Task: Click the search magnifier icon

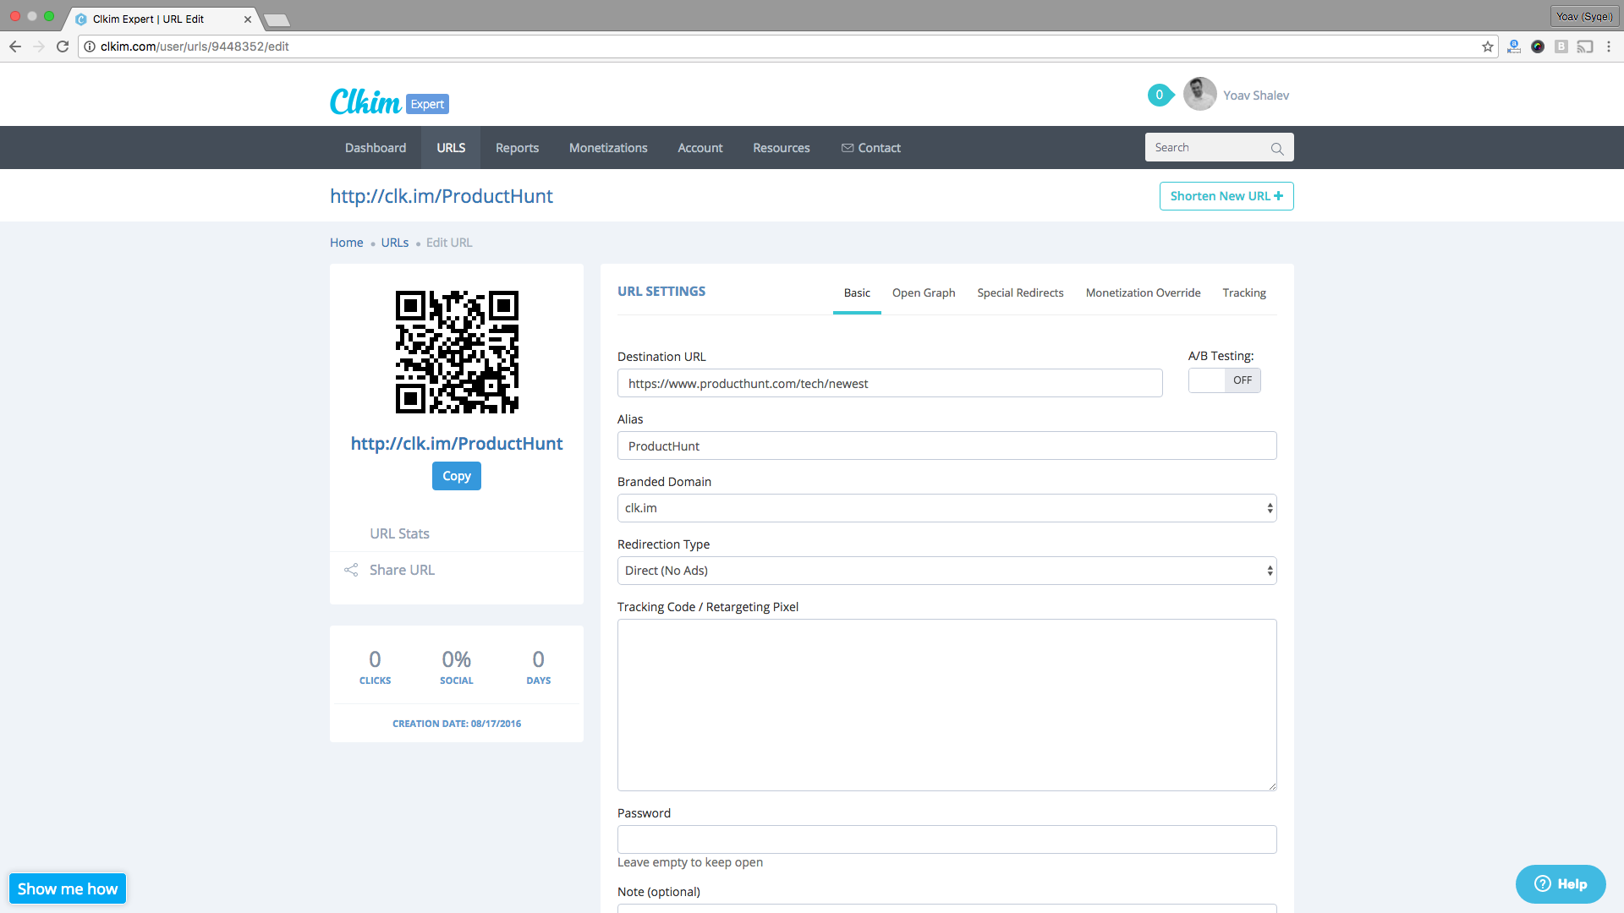Action: (1277, 149)
